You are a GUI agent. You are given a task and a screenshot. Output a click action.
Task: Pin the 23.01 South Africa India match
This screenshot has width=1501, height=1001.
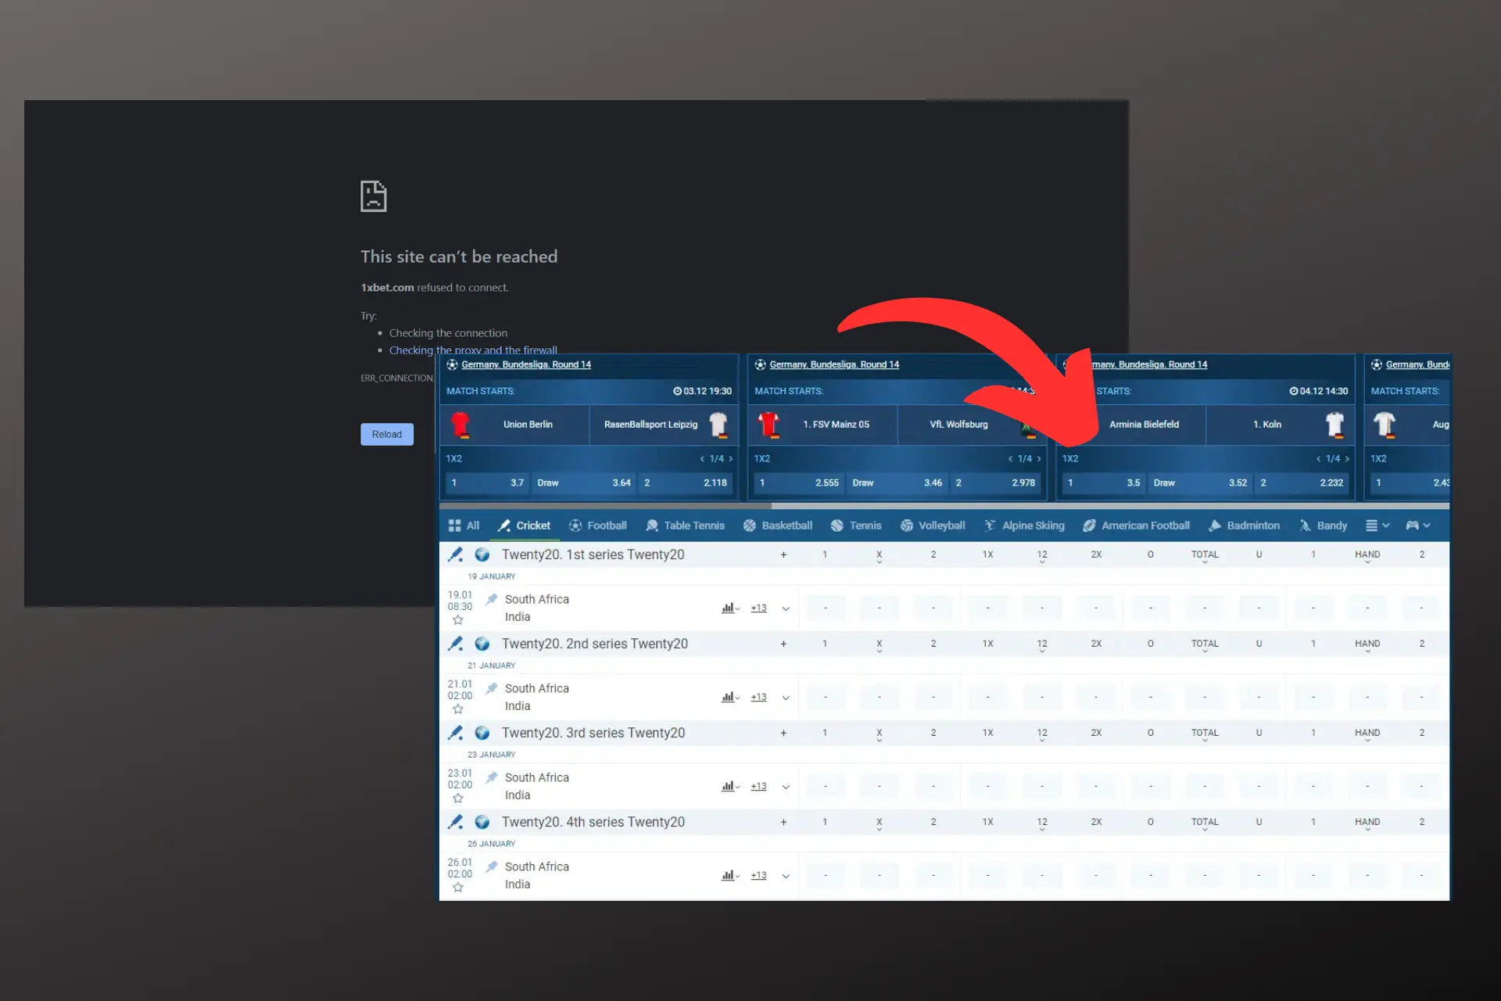point(492,777)
